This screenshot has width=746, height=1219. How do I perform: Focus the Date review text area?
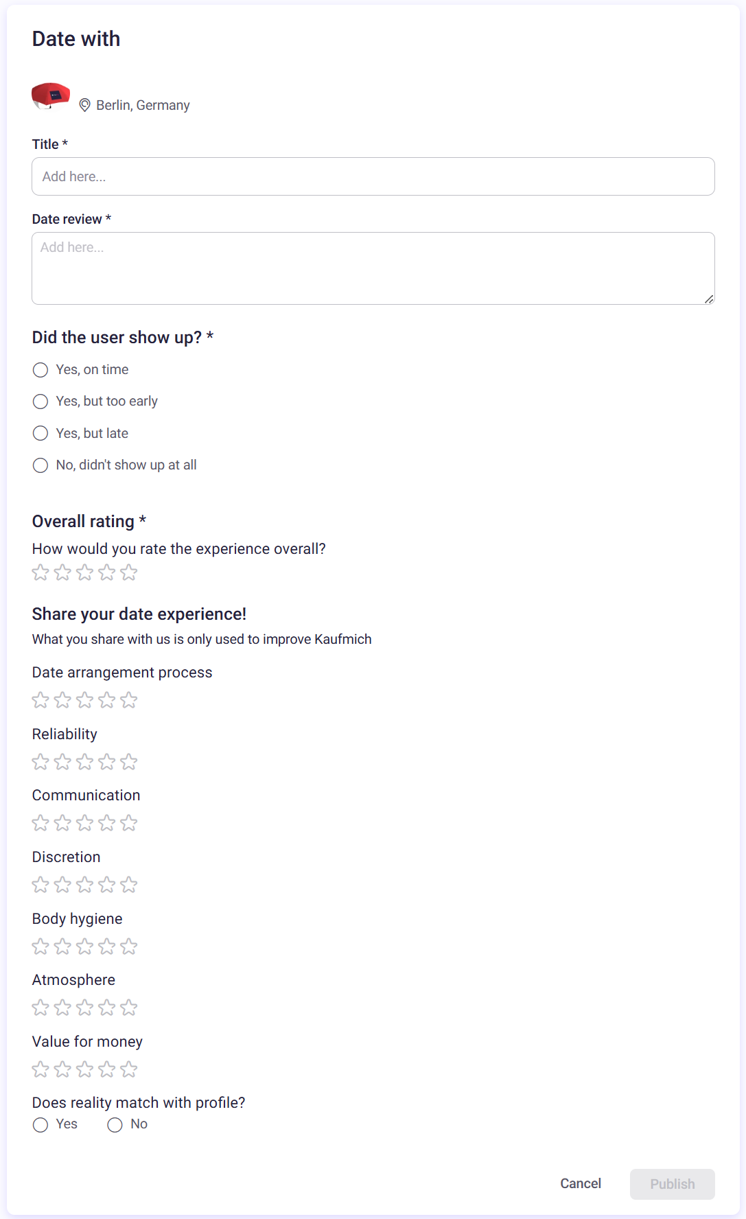point(373,268)
